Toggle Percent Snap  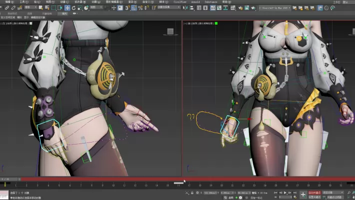pos(140,8)
